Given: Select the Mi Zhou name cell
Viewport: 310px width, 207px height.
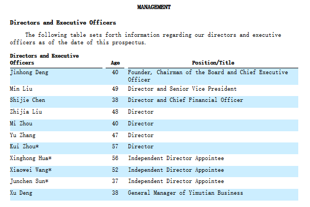Looking at the screenshot, I should (21, 124).
